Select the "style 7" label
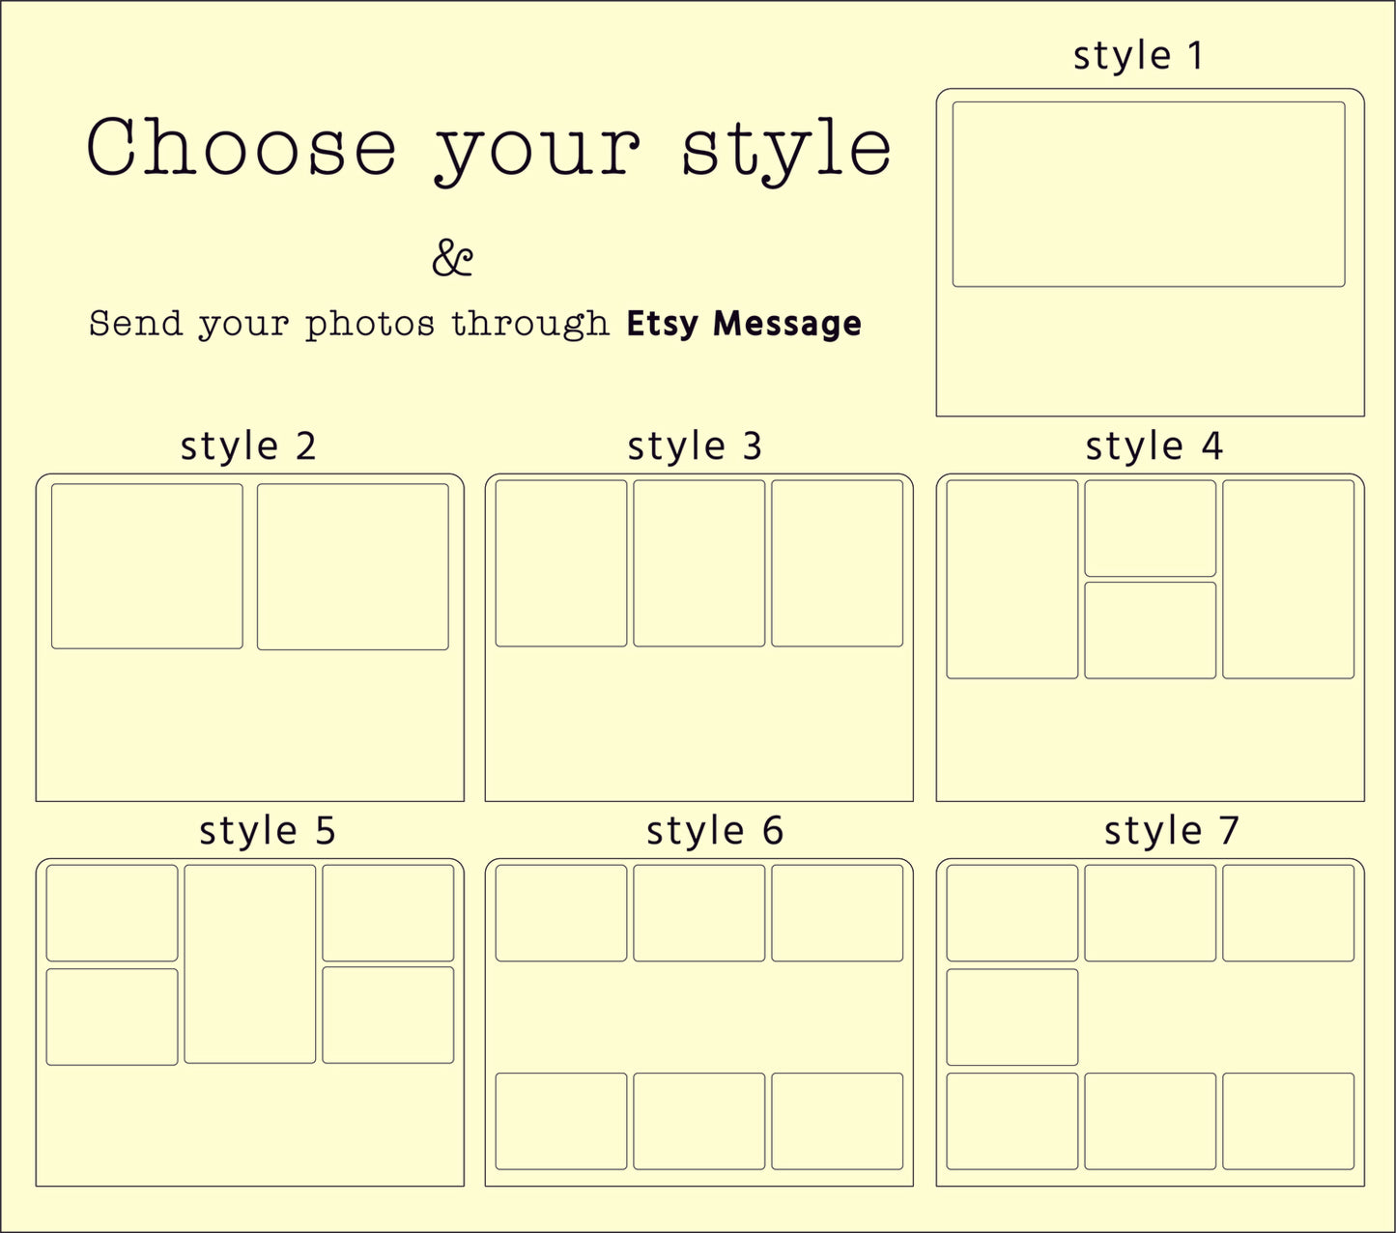Screen dimensions: 1396x1233 pyautogui.click(x=1171, y=830)
